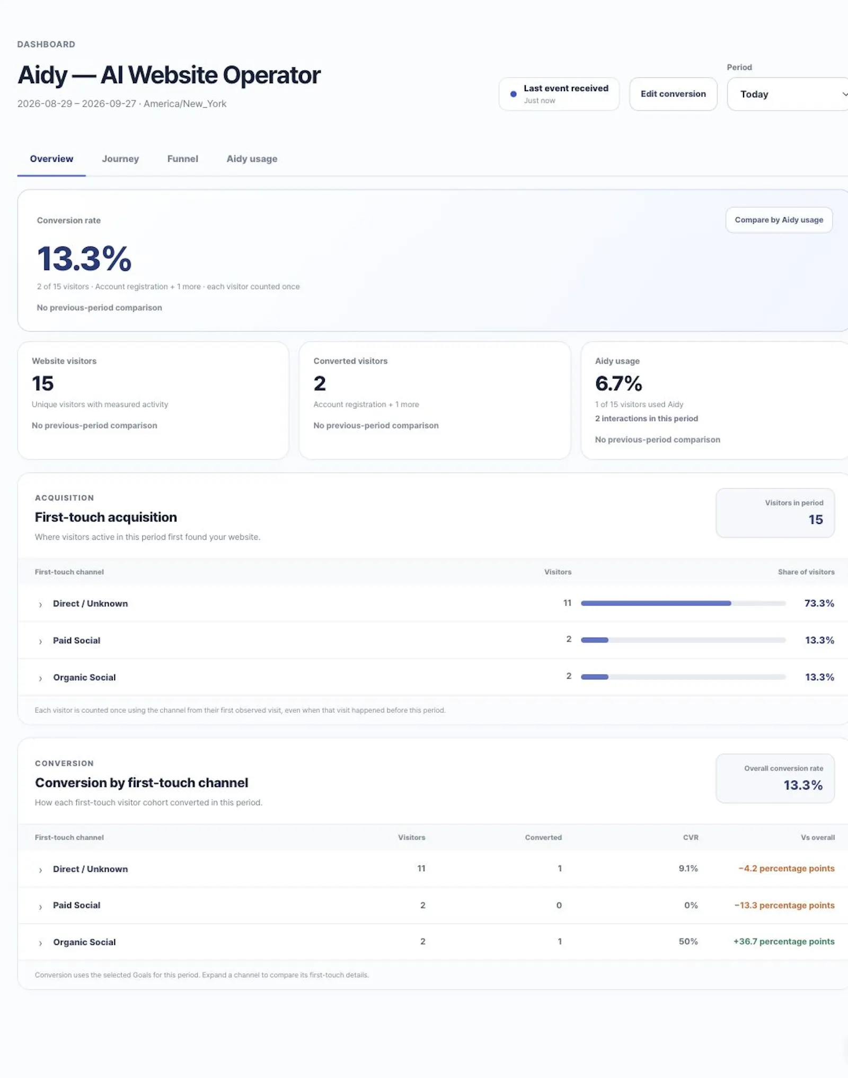Click the Overall conversion rate summary box
Viewport: 848px width, 1078px height.
(x=775, y=778)
